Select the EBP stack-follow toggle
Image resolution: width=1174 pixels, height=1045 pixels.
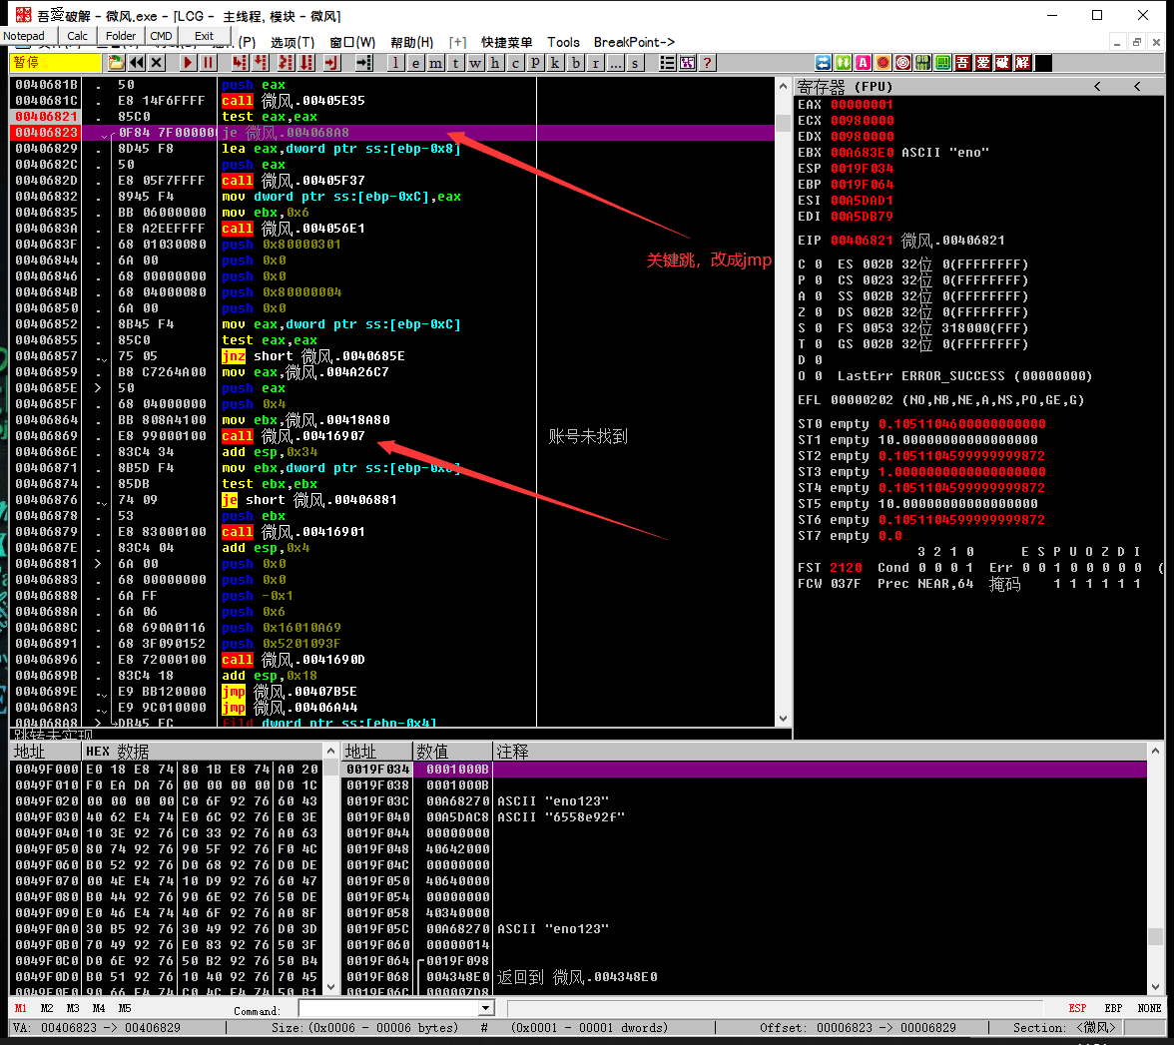pos(1113,1008)
